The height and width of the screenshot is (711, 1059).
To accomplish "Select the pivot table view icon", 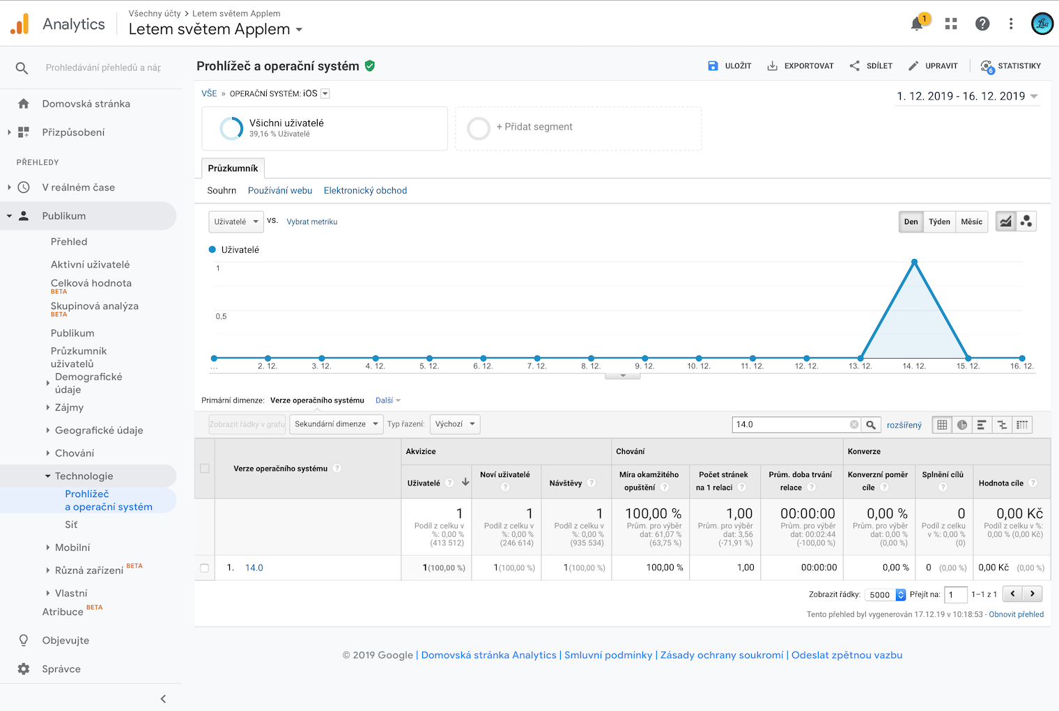I will pyautogui.click(x=1022, y=425).
